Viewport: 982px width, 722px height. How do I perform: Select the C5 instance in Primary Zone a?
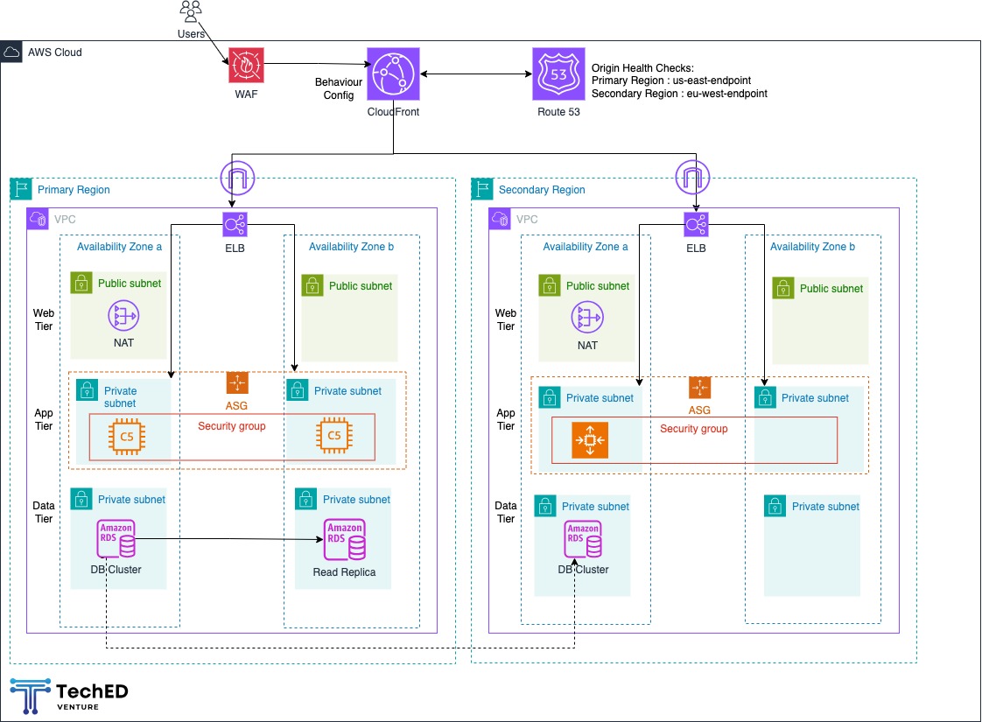tap(127, 437)
